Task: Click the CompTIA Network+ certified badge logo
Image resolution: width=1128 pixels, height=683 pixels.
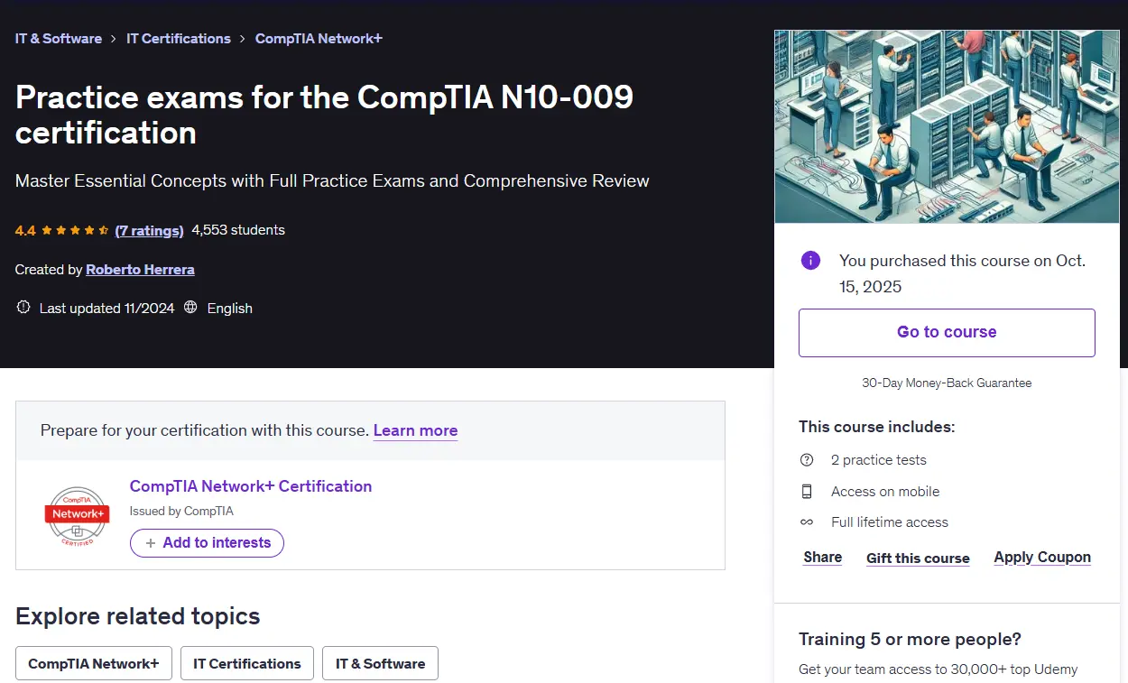Action: 77,516
